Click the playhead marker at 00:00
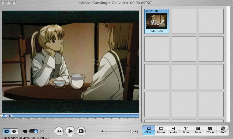This screenshot has width=233, height=139. pyautogui.click(x=2, y=116)
